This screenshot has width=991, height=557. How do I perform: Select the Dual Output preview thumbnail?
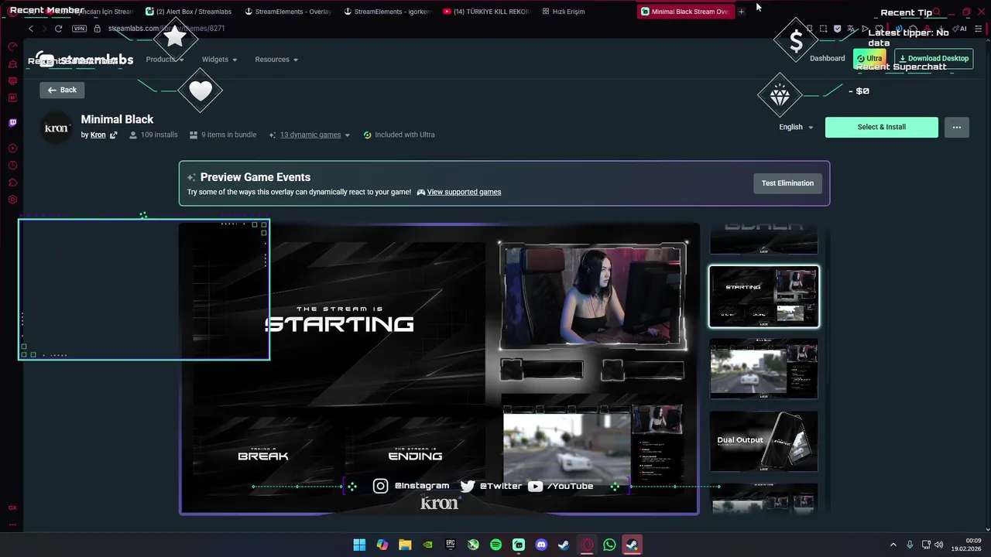(x=764, y=441)
